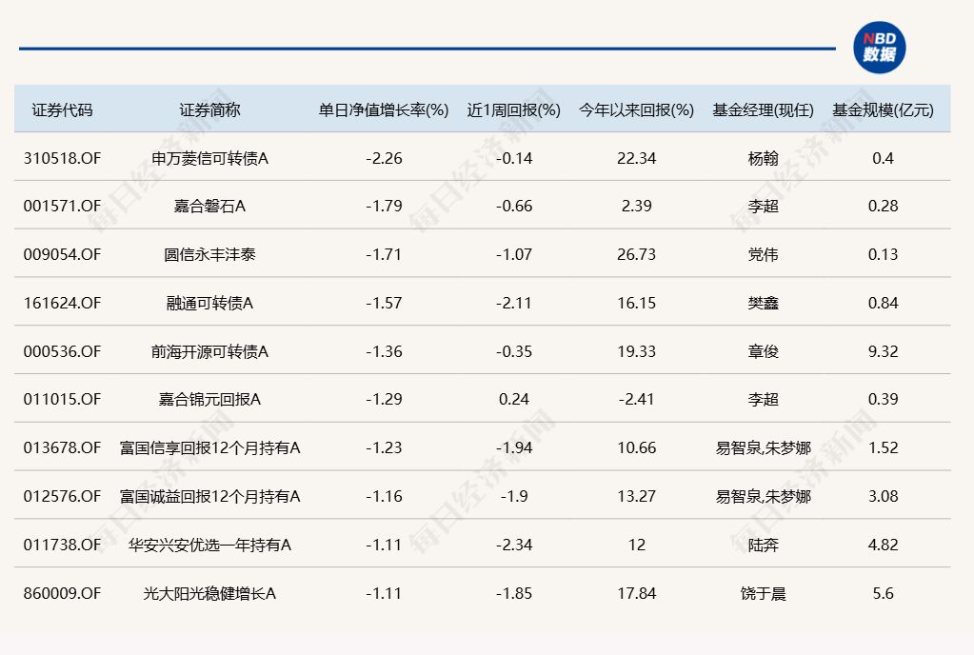Select the 9.32 fund size cell

pyautogui.click(x=883, y=351)
